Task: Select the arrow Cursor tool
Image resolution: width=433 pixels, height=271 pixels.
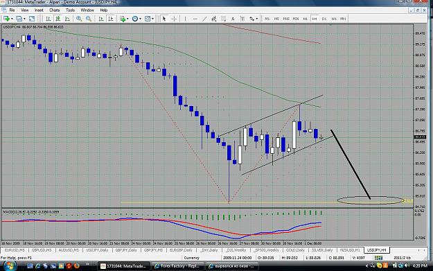Action: [x=164, y=19]
